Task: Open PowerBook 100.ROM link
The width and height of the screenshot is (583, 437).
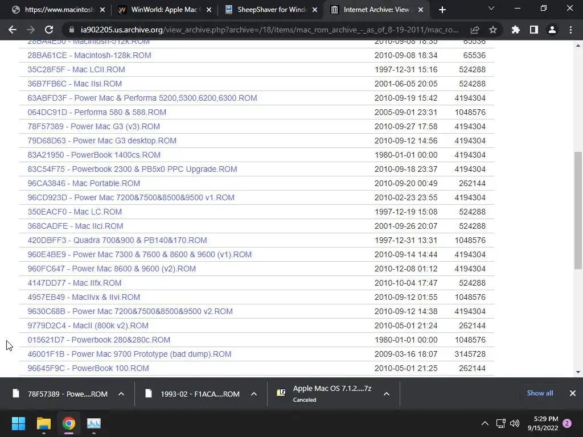Action: 88,368
